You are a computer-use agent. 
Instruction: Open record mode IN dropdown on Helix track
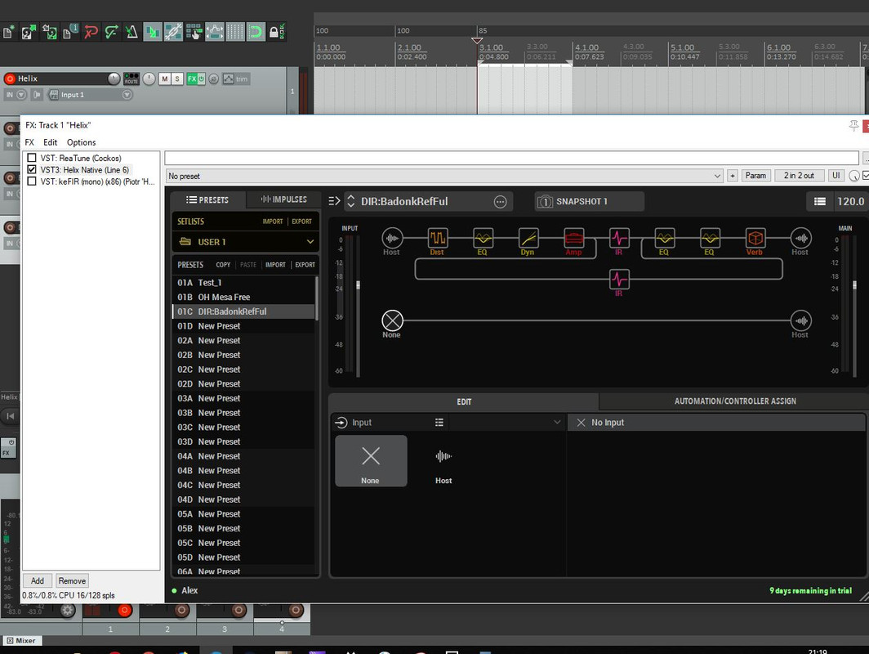[x=20, y=95]
